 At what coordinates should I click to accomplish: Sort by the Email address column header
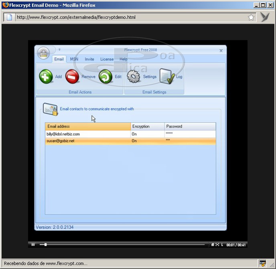[87, 126]
